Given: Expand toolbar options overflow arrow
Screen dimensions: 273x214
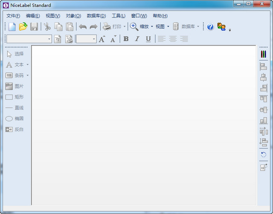Looking at the screenshot, I should point(230,30).
